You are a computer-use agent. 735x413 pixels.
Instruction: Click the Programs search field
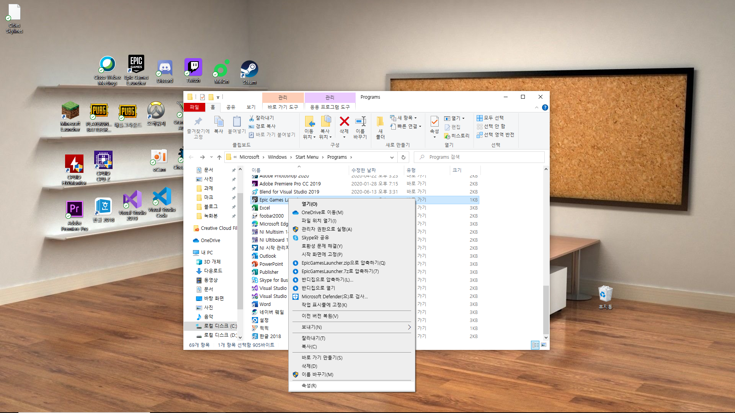(479, 157)
